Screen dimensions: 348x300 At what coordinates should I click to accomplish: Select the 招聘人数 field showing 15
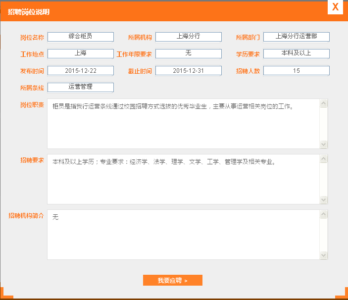296,71
